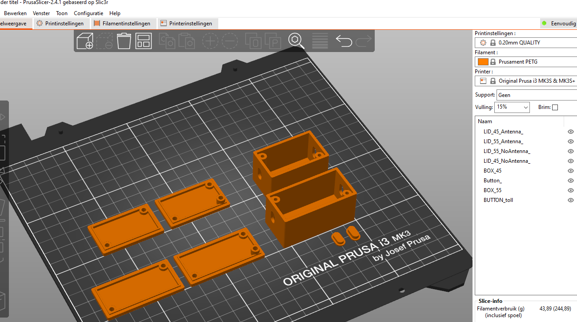Select LID_45_NoAntenna_ in the object list
577x322 pixels.
(x=507, y=161)
